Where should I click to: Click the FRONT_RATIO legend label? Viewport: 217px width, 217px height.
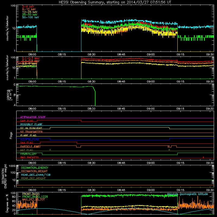click(x=31, y=194)
